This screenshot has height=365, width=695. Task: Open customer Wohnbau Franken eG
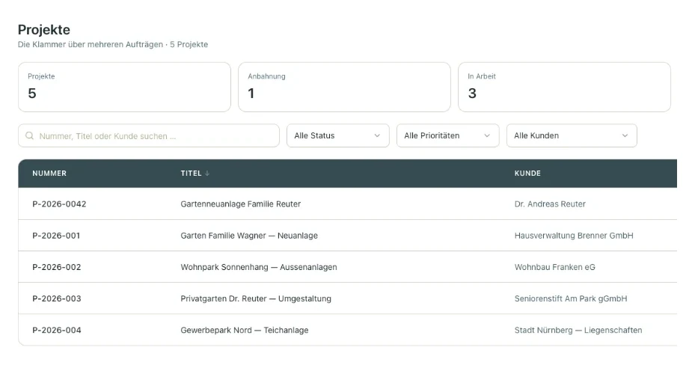555,267
